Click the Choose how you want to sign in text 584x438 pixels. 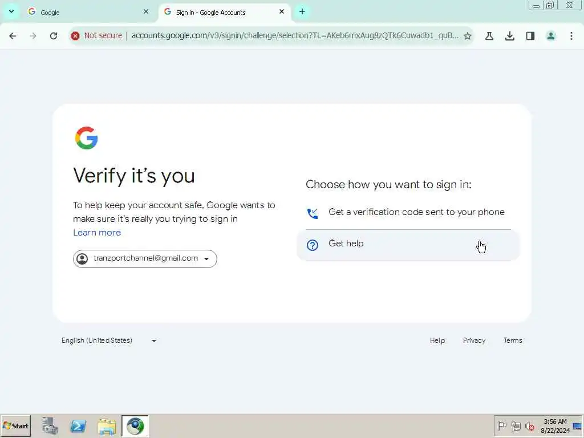pos(388,185)
